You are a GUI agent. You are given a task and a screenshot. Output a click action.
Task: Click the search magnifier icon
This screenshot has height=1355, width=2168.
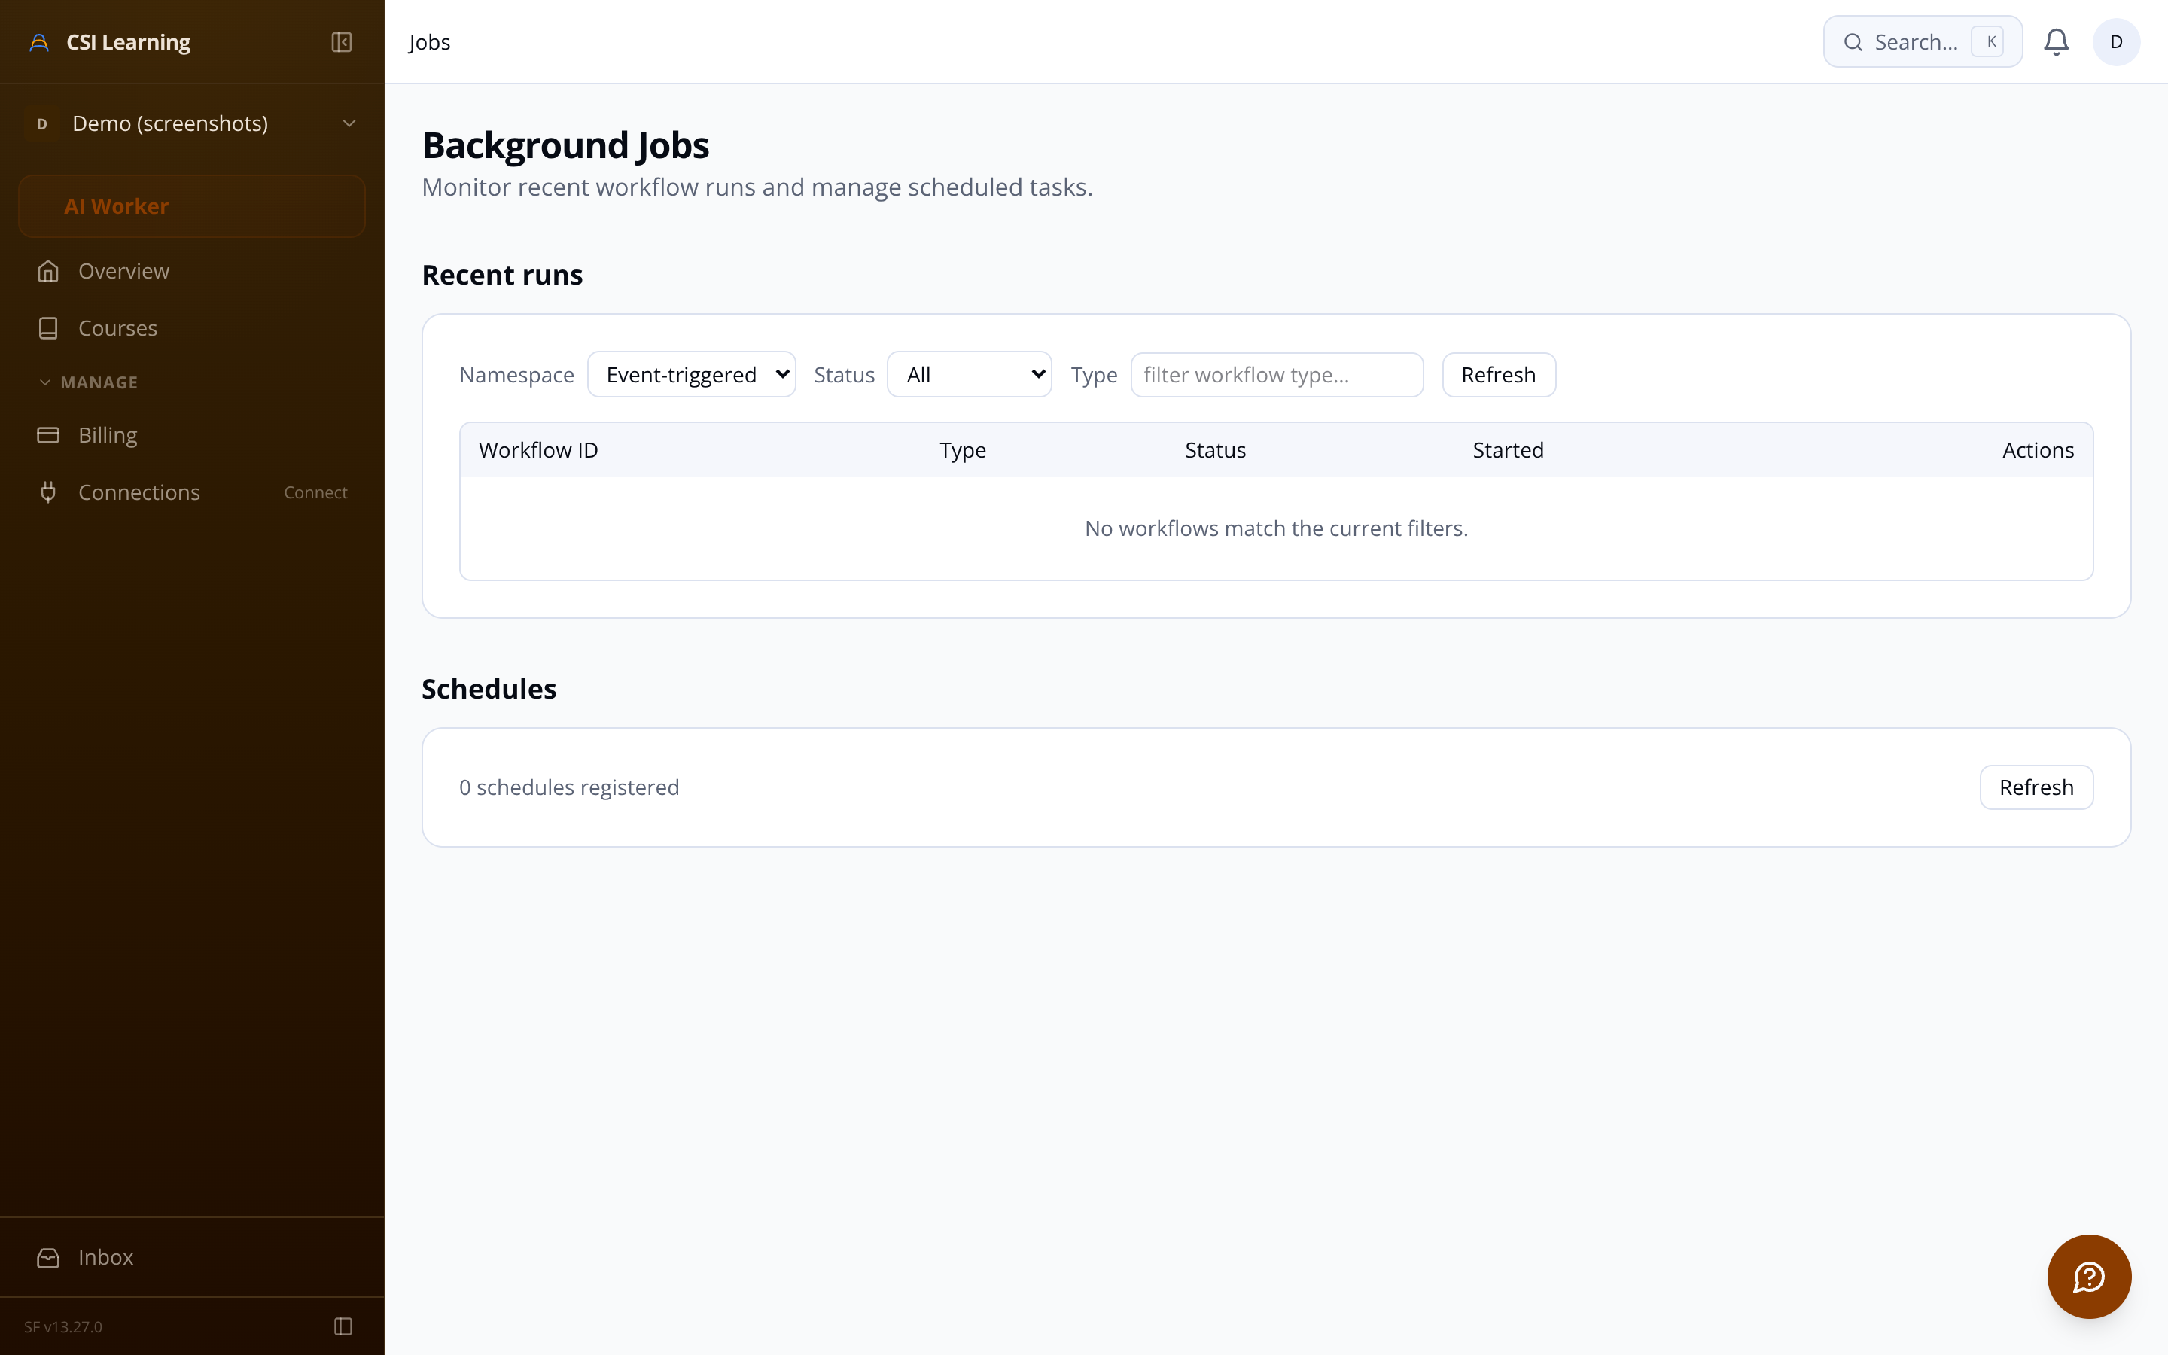[1853, 42]
